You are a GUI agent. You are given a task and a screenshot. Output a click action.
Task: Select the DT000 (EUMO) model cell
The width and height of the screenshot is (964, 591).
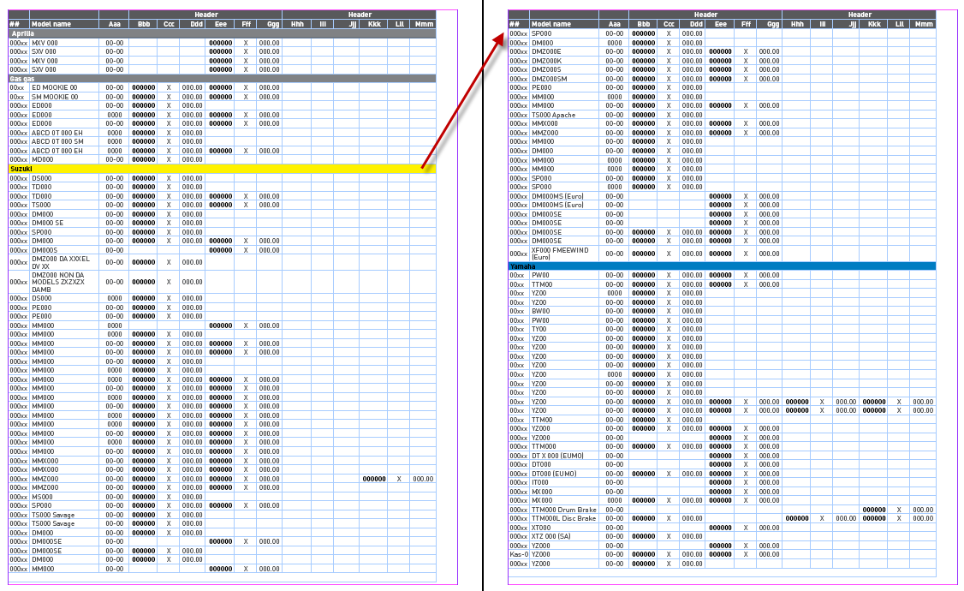tap(564, 474)
